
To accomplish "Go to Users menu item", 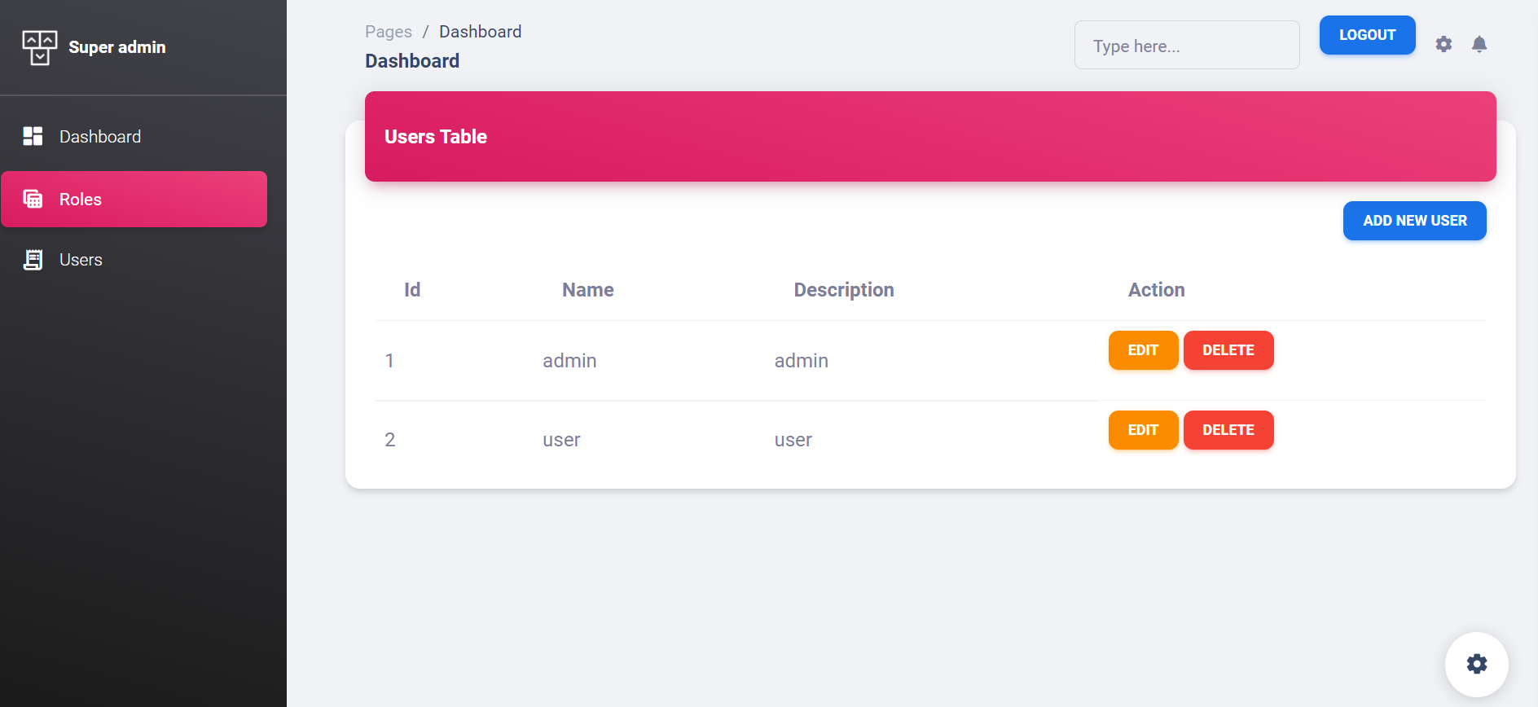I will (134, 260).
